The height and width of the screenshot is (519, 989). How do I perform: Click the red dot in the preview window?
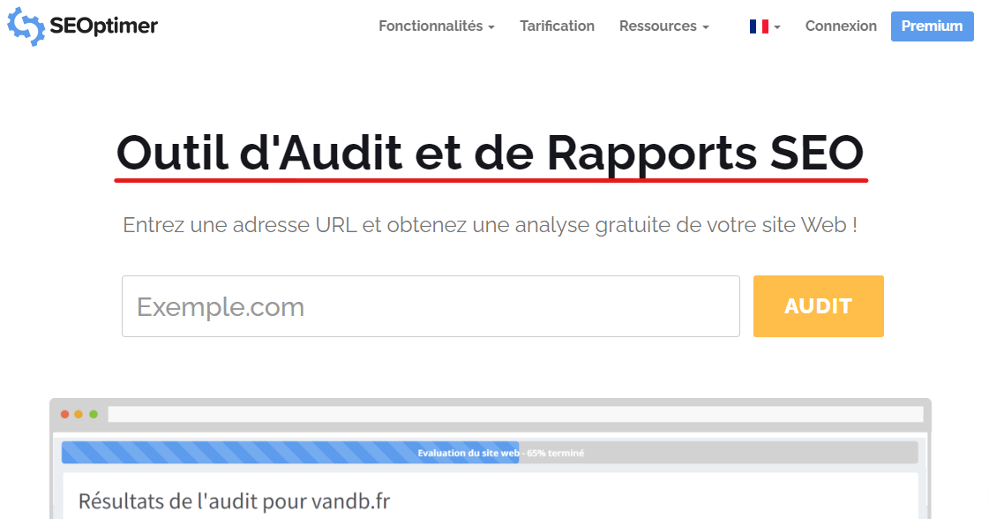[64, 414]
